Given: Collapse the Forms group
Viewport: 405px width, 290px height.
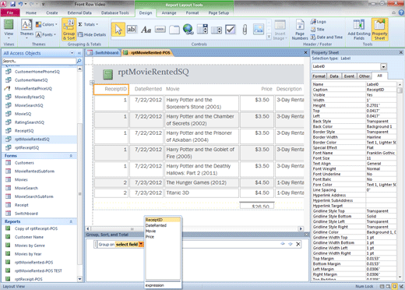Looking at the screenshot, I should click(x=71, y=156).
